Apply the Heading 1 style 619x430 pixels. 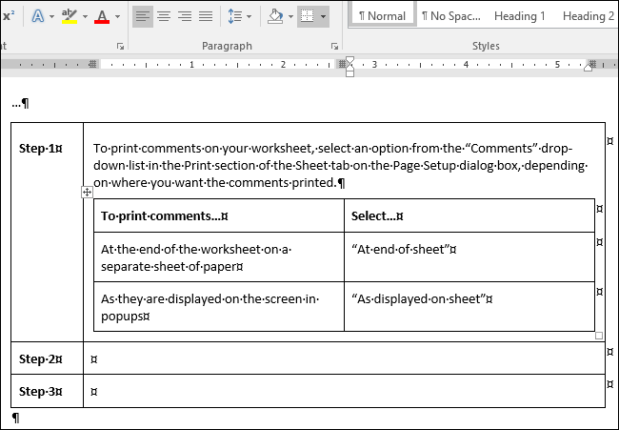(x=520, y=16)
